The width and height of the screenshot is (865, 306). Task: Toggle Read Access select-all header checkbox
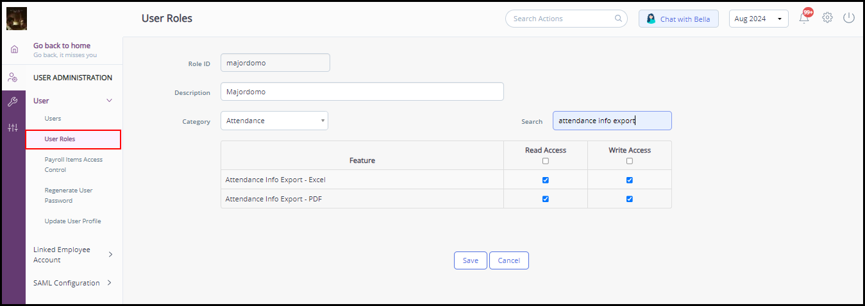pyautogui.click(x=546, y=161)
